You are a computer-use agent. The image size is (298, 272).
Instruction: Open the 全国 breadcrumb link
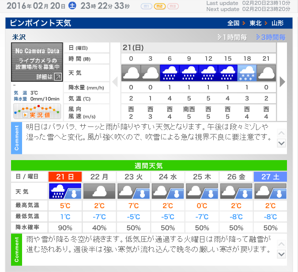(233, 23)
